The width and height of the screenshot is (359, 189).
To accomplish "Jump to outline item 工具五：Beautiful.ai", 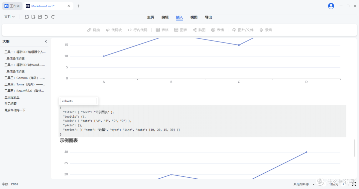I will click(x=24, y=91).
